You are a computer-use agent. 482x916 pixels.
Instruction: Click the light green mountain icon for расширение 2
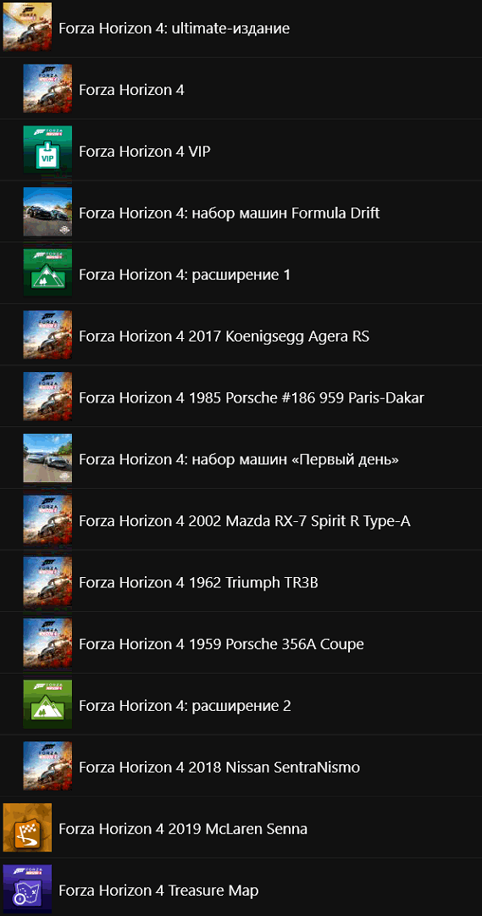point(47,704)
